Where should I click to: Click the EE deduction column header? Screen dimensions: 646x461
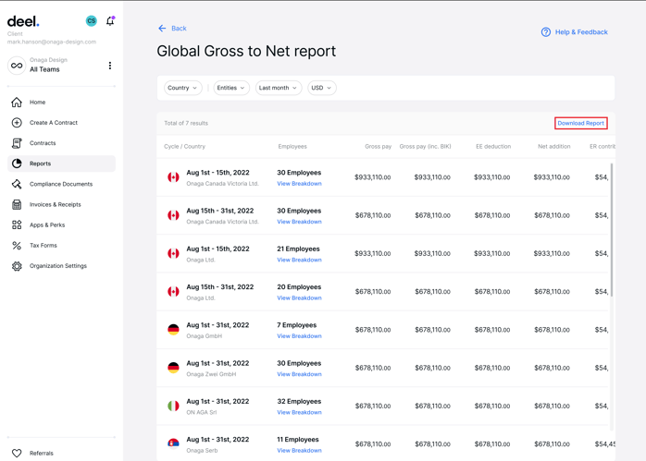click(493, 146)
